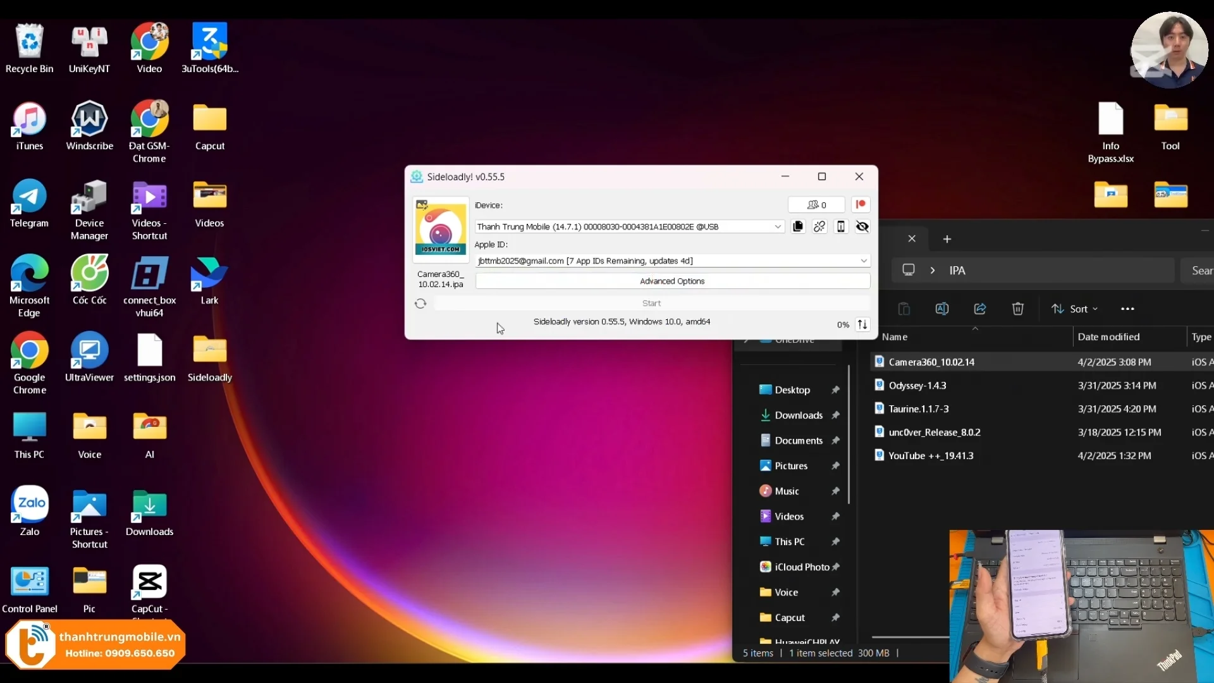
Task: Click the queue counter button showing 0
Action: point(816,204)
